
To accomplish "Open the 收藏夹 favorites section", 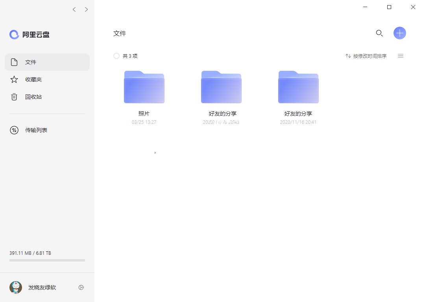I will 47,79.
